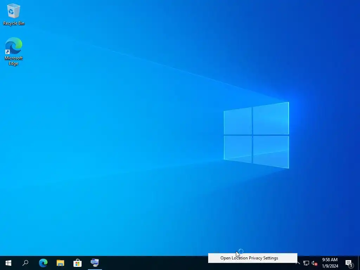Open the running computer app on taskbar

tap(95, 263)
